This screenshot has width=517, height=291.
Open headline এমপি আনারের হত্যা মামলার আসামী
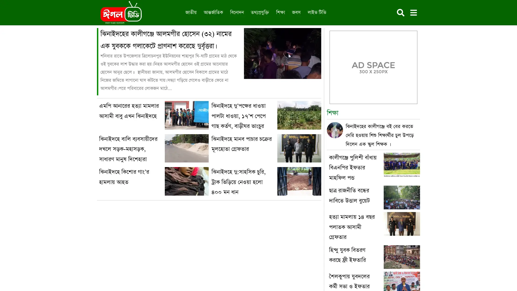(129, 111)
